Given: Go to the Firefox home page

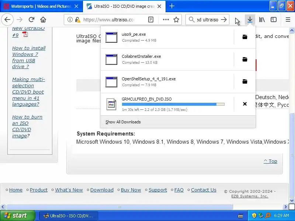Looking at the screenshot, I should click(x=43, y=20).
